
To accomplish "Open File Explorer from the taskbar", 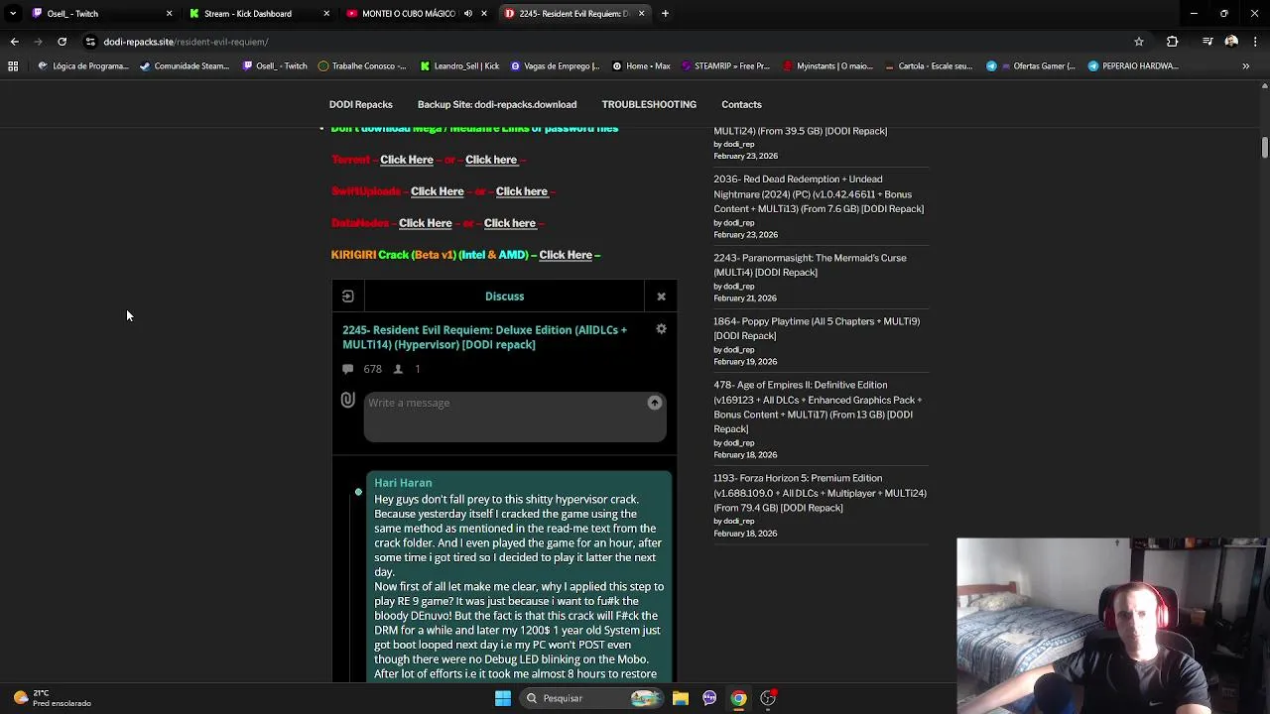I will [681, 698].
